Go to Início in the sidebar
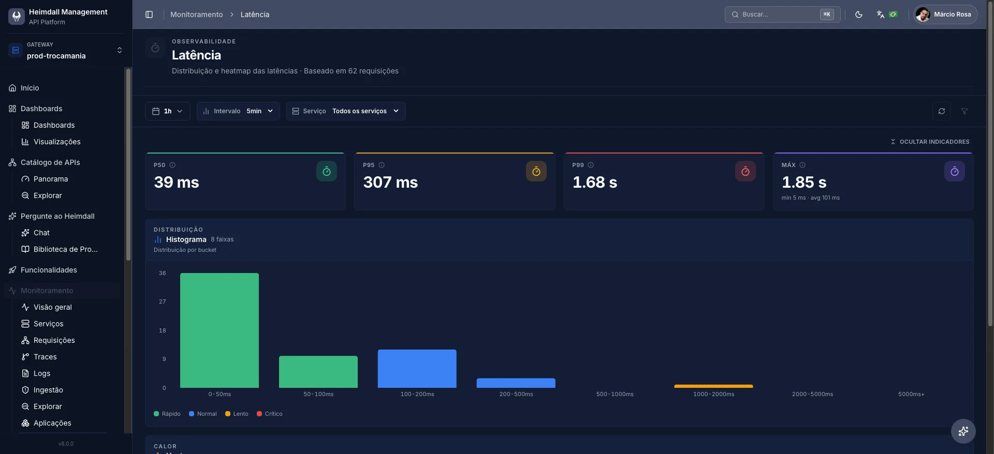 62,88
